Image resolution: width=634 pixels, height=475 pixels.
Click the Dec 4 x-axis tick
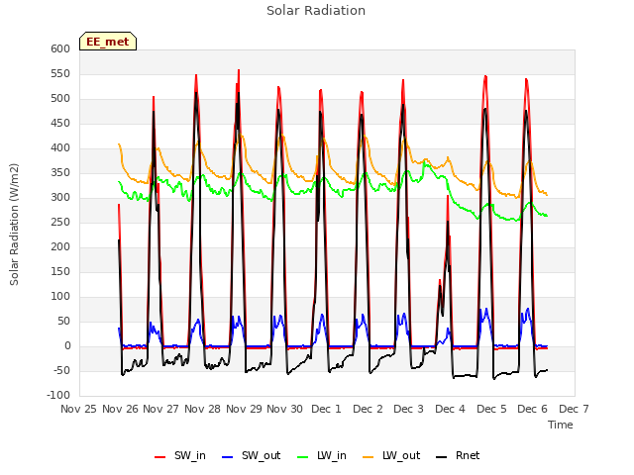click(450, 409)
